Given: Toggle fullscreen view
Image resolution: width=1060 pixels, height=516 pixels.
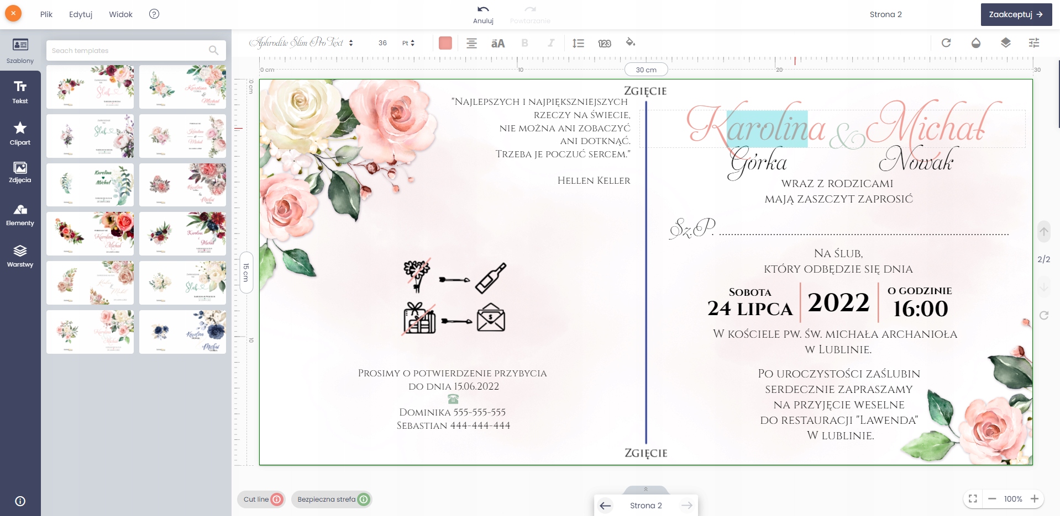Looking at the screenshot, I should point(973,499).
